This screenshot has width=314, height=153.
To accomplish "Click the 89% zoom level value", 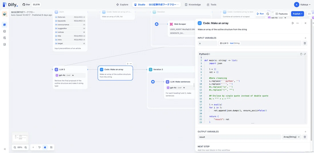I will pyautogui.click(x=20, y=147).
